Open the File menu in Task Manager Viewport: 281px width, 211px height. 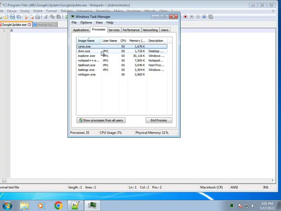(x=74, y=23)
